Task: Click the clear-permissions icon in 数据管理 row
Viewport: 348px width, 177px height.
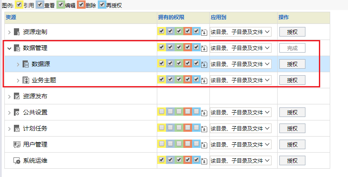Action: click(x=204, y=48)
